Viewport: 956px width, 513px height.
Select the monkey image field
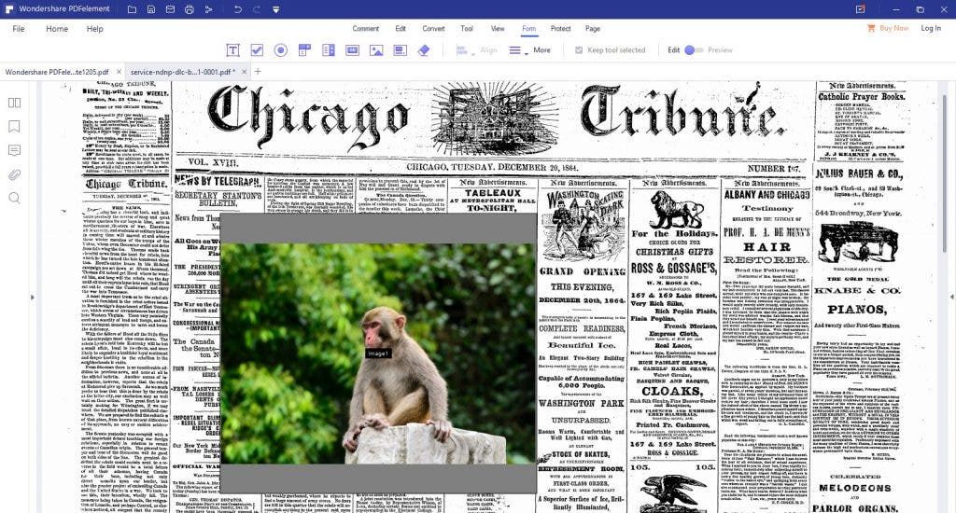pos(378,353)
